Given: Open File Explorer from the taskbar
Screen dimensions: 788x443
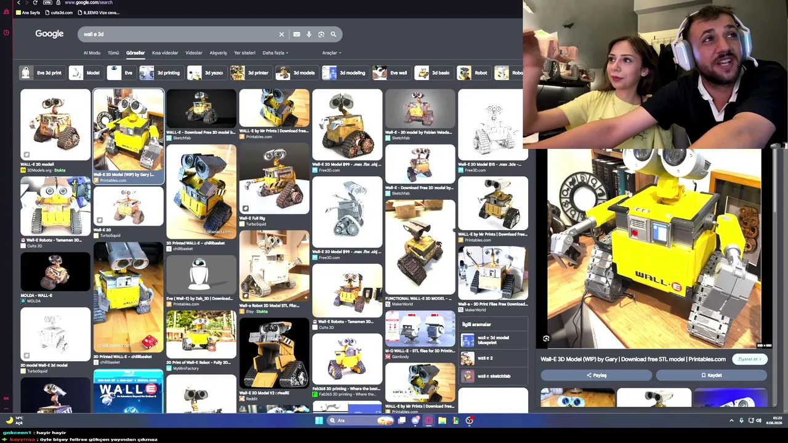Looking at the screenshot, I should (x=442, y=421).
